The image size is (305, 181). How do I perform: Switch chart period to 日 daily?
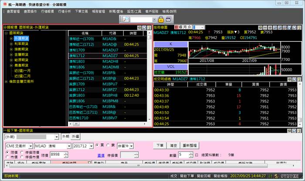coord(176,27)
